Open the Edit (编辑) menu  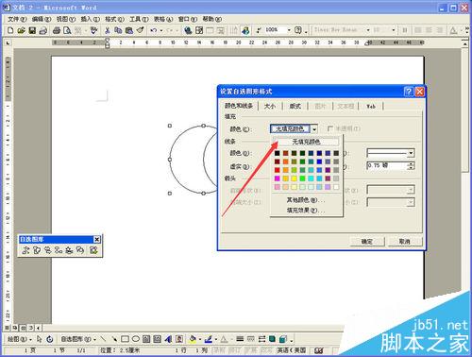click(x=42, y=19)
